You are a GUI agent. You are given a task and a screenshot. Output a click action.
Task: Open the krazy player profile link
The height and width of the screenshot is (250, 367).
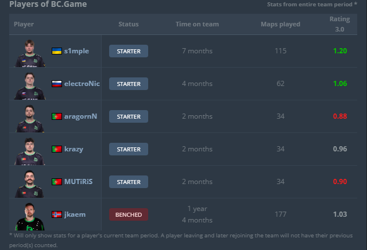[74, 149]
